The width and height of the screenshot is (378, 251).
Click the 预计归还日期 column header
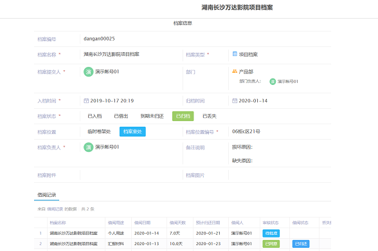[x=208, y=223]
